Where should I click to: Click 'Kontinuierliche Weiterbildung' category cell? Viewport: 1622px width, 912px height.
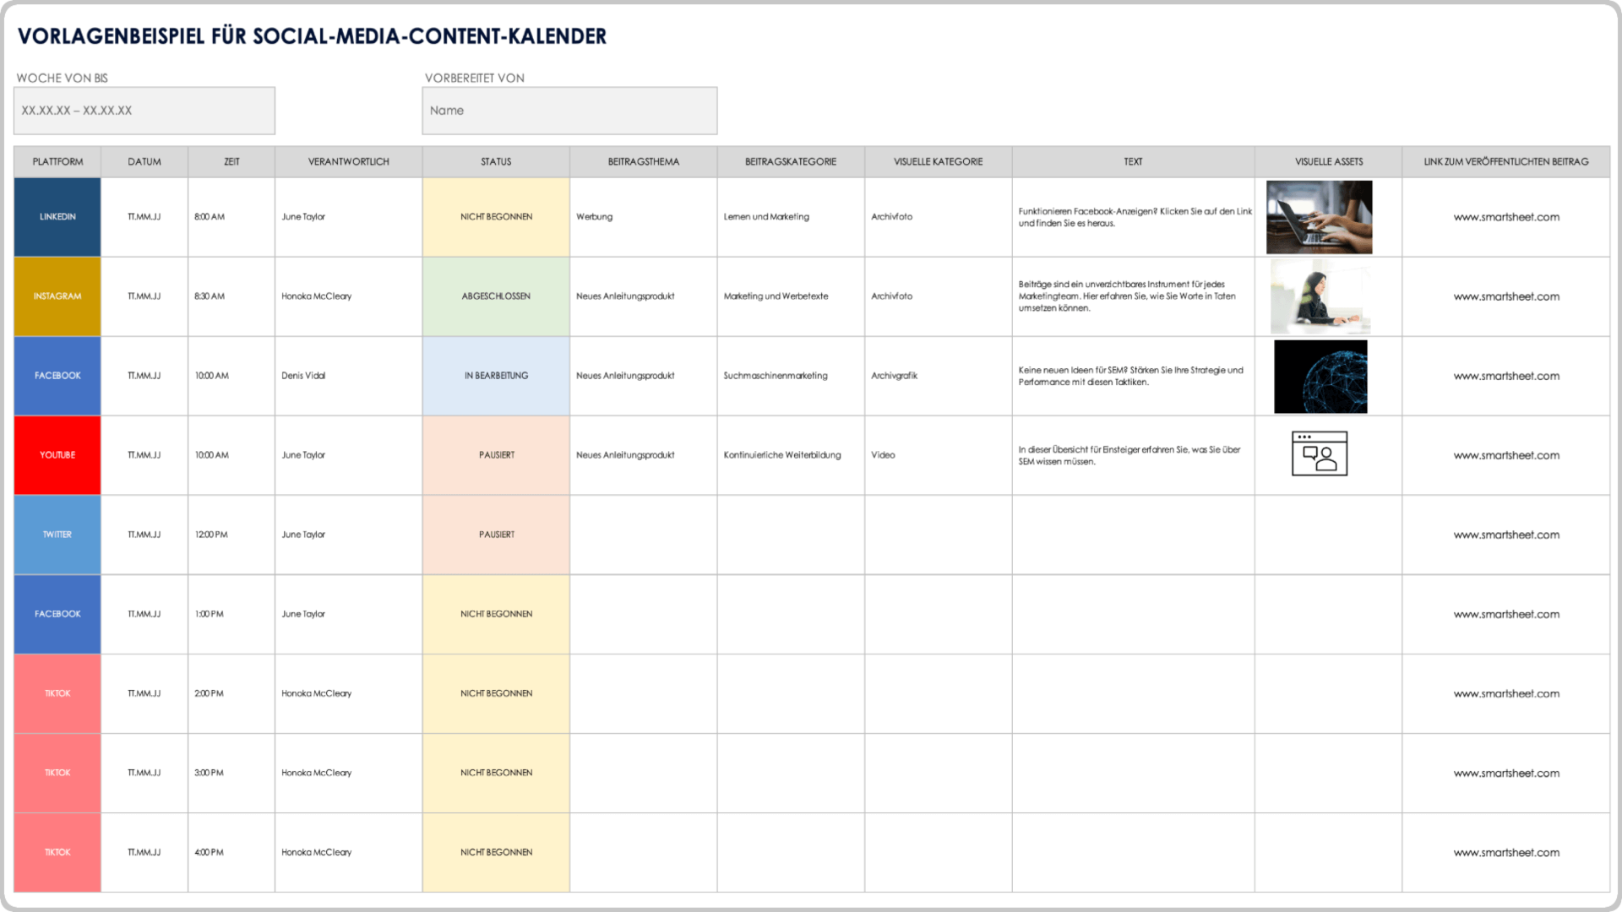tap(791, 455)
